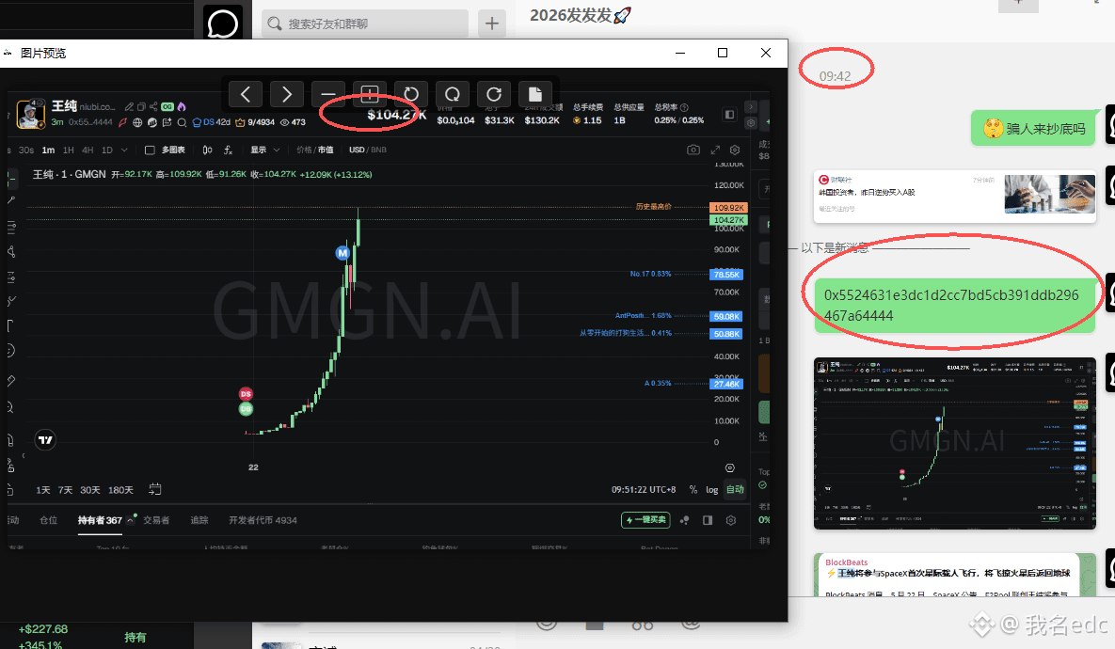Open the 开发者代币 4934 tab
Screen dimensions: 1115x649
(263, 520)
